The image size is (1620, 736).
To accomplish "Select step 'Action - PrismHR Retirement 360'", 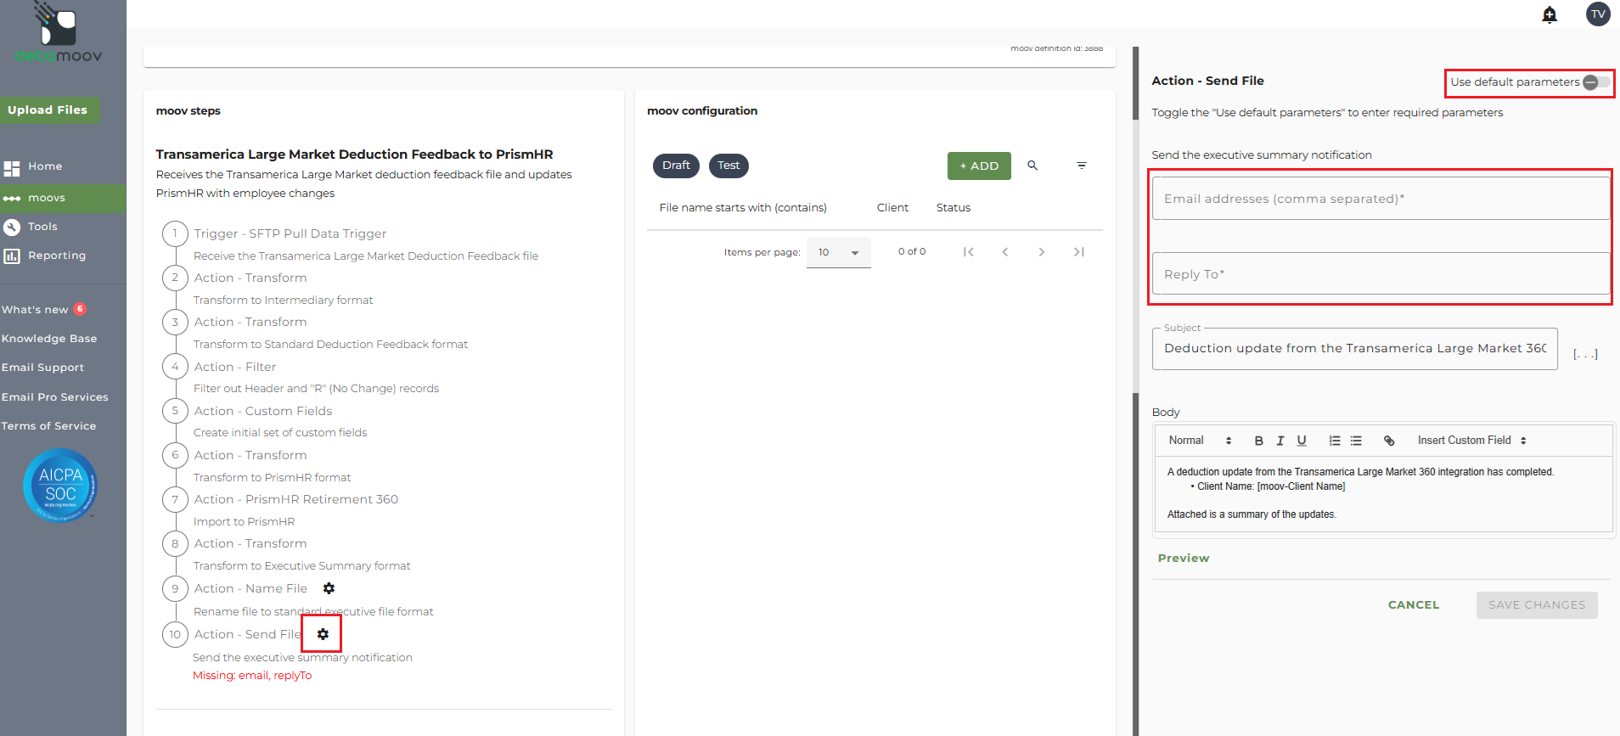I will (296, 499).
